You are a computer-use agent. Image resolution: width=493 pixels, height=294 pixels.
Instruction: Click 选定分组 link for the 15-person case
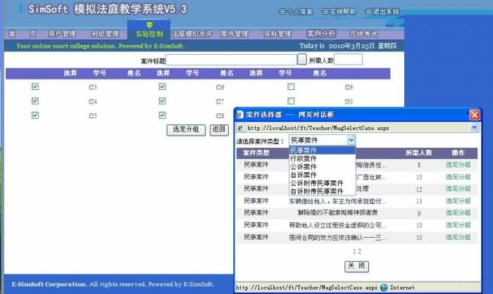(458, 177)
